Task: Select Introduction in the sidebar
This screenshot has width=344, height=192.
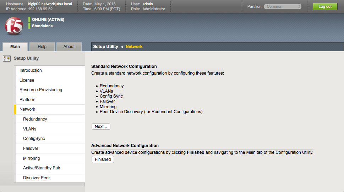Action: click(50, 70)
